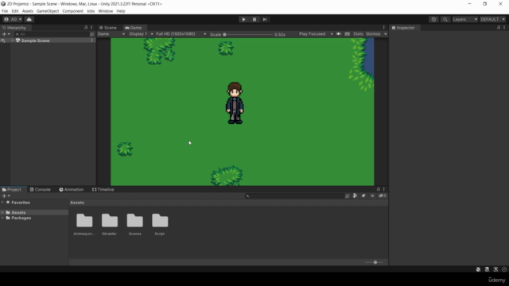Screen dimensions: 509x286
Task: Open the cloud services icon
Action: (29, 19)
